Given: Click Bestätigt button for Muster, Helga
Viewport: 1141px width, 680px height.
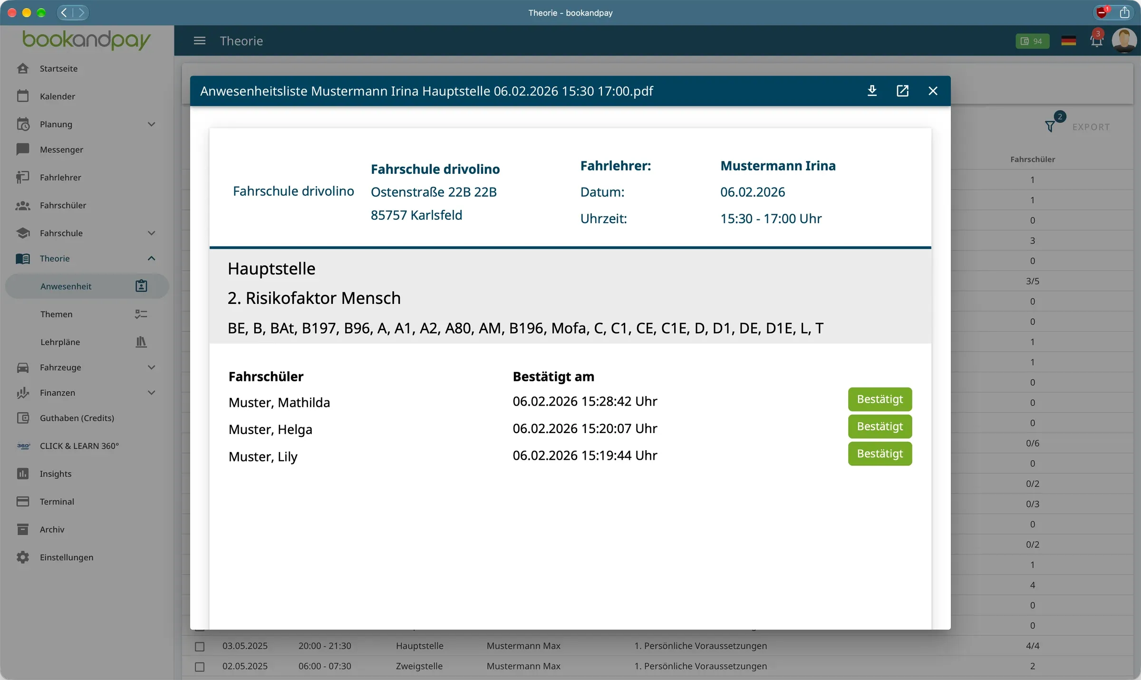Looking at the screenshot, I should (880, 426).
